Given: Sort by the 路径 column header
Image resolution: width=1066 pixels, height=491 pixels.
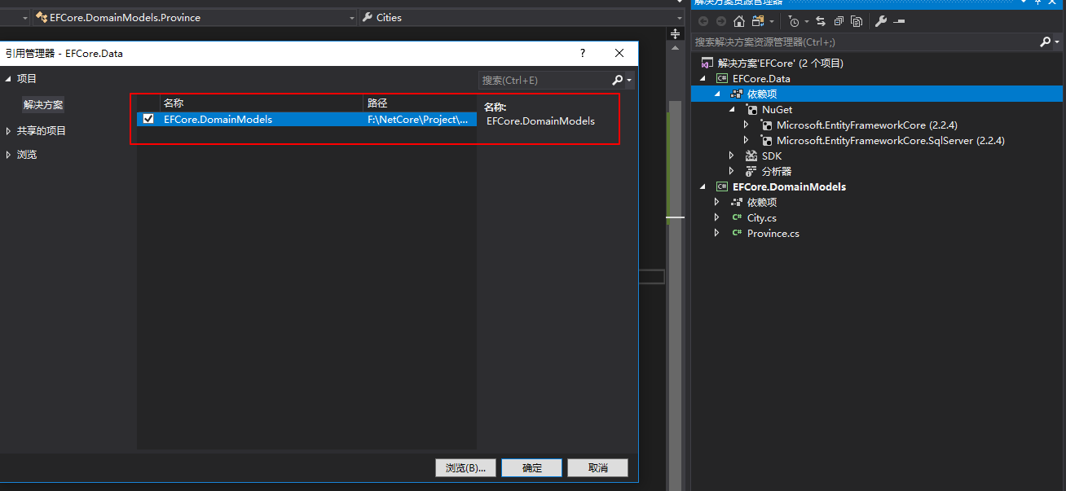Looking at the screenshot, I should [420, 103].
